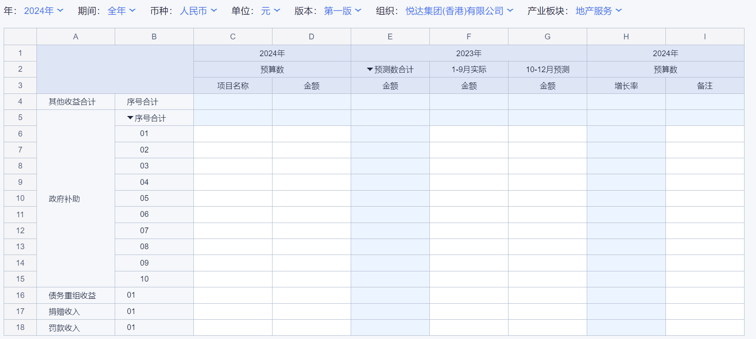Select the 版本 第一版 dropdown
Viewport: 756px width, 339px height.
(343, 11)
